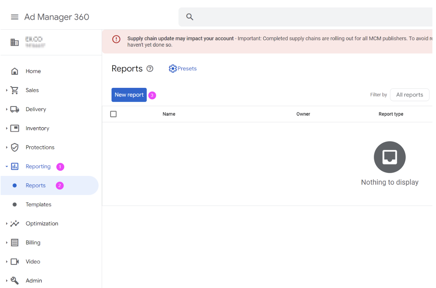Screen dimensions: 436x288
Task: Expand the Inventory section arrow
Action: (7, 128)
